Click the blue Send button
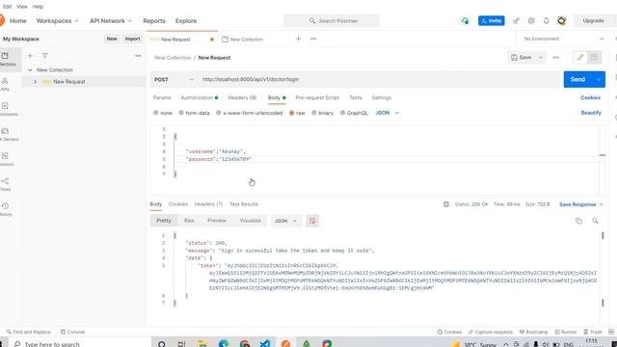The height and width of the screenshot is (347, 617). click(577, 79)
